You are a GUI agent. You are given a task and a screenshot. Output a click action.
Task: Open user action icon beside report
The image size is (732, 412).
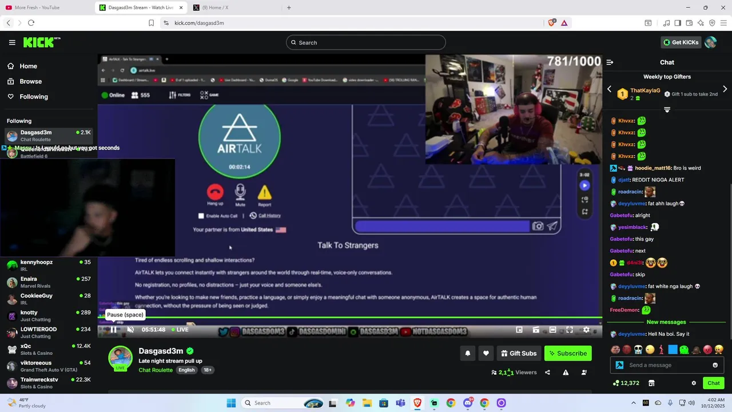[584, 373]
